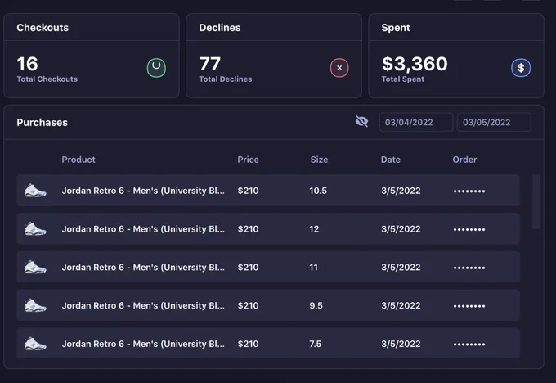Click hidden order number in size 12 row

469,230
